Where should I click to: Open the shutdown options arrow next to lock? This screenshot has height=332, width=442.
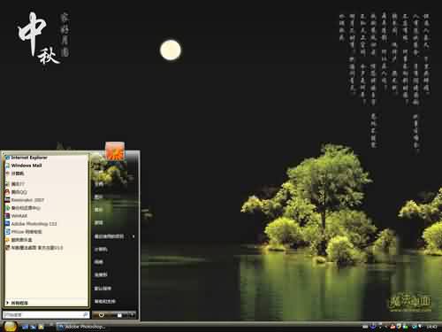click(132, 315)
